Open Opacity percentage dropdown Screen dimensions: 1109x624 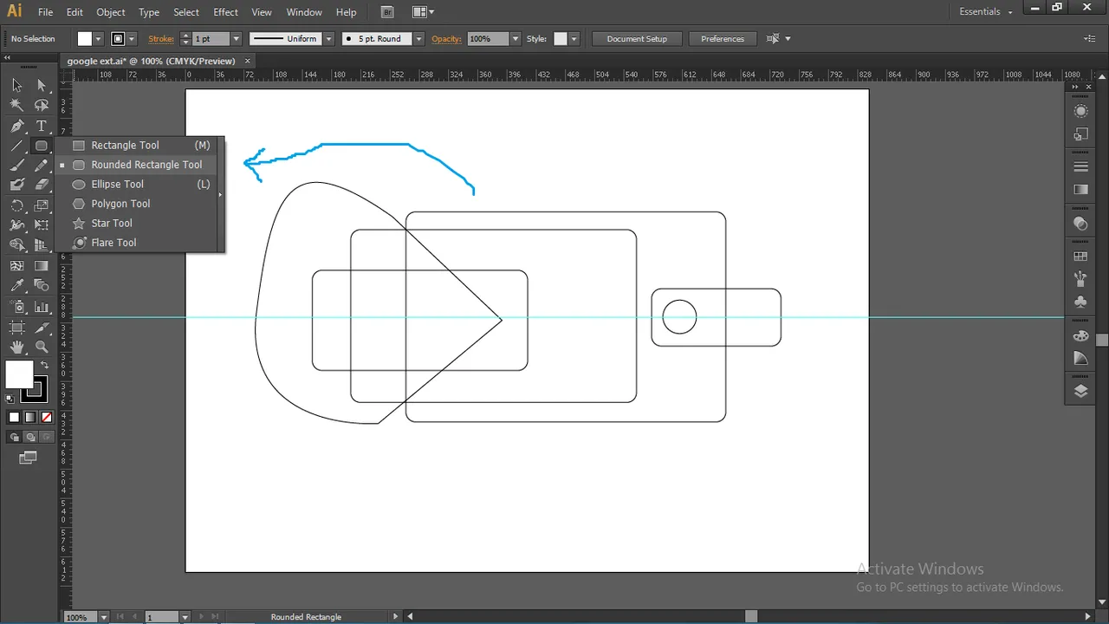pos(515,39)
